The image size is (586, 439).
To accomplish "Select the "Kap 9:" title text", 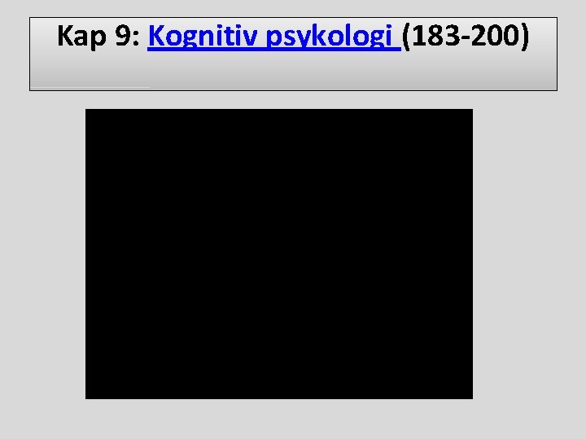I will 98,36.
